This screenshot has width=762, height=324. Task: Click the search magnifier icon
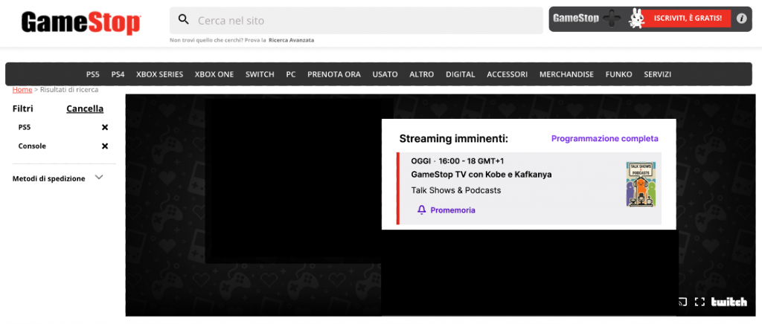[184, 20]
